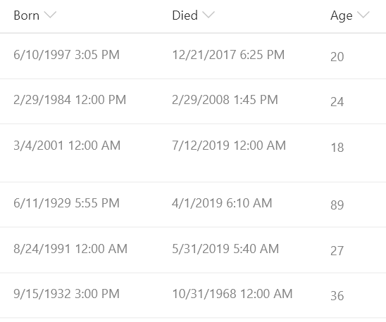Select died date 12/21/2017 6:25 PM

(228, 55)
